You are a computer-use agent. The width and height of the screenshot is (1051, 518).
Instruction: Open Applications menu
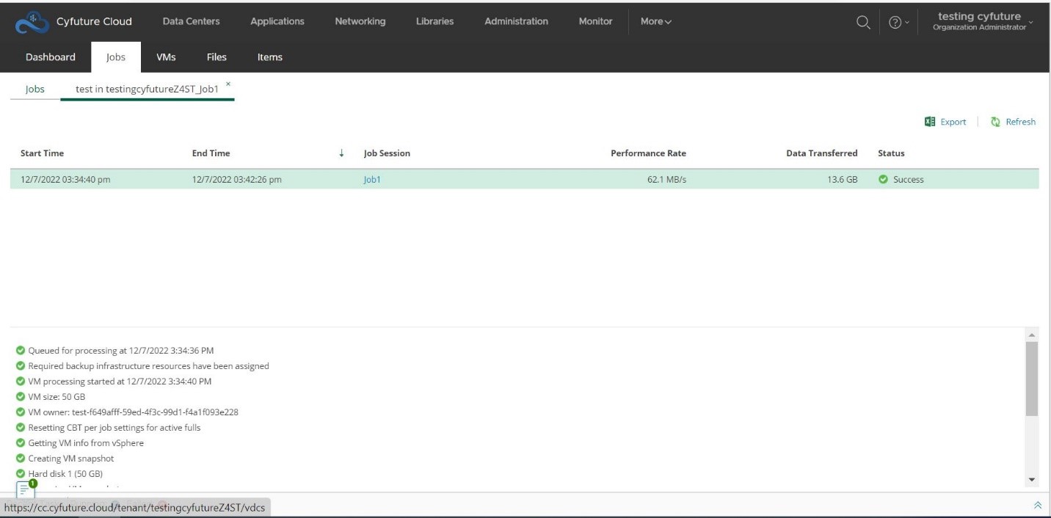click(x=277, y=21)
